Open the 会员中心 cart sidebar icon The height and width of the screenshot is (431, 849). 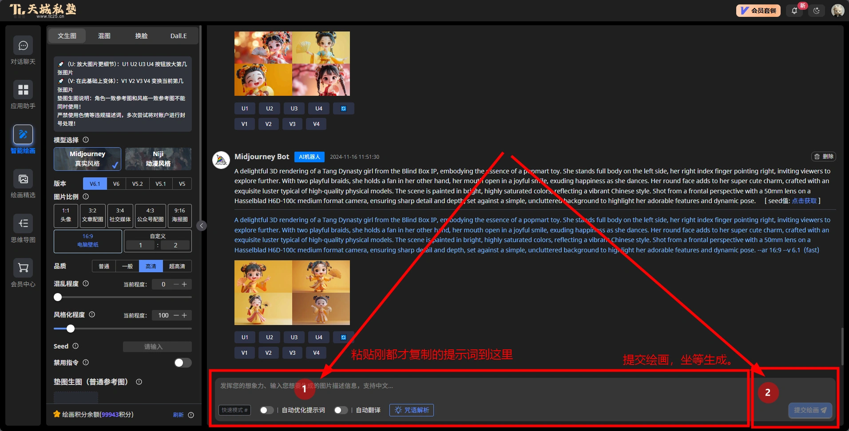[x=23, y=268]
